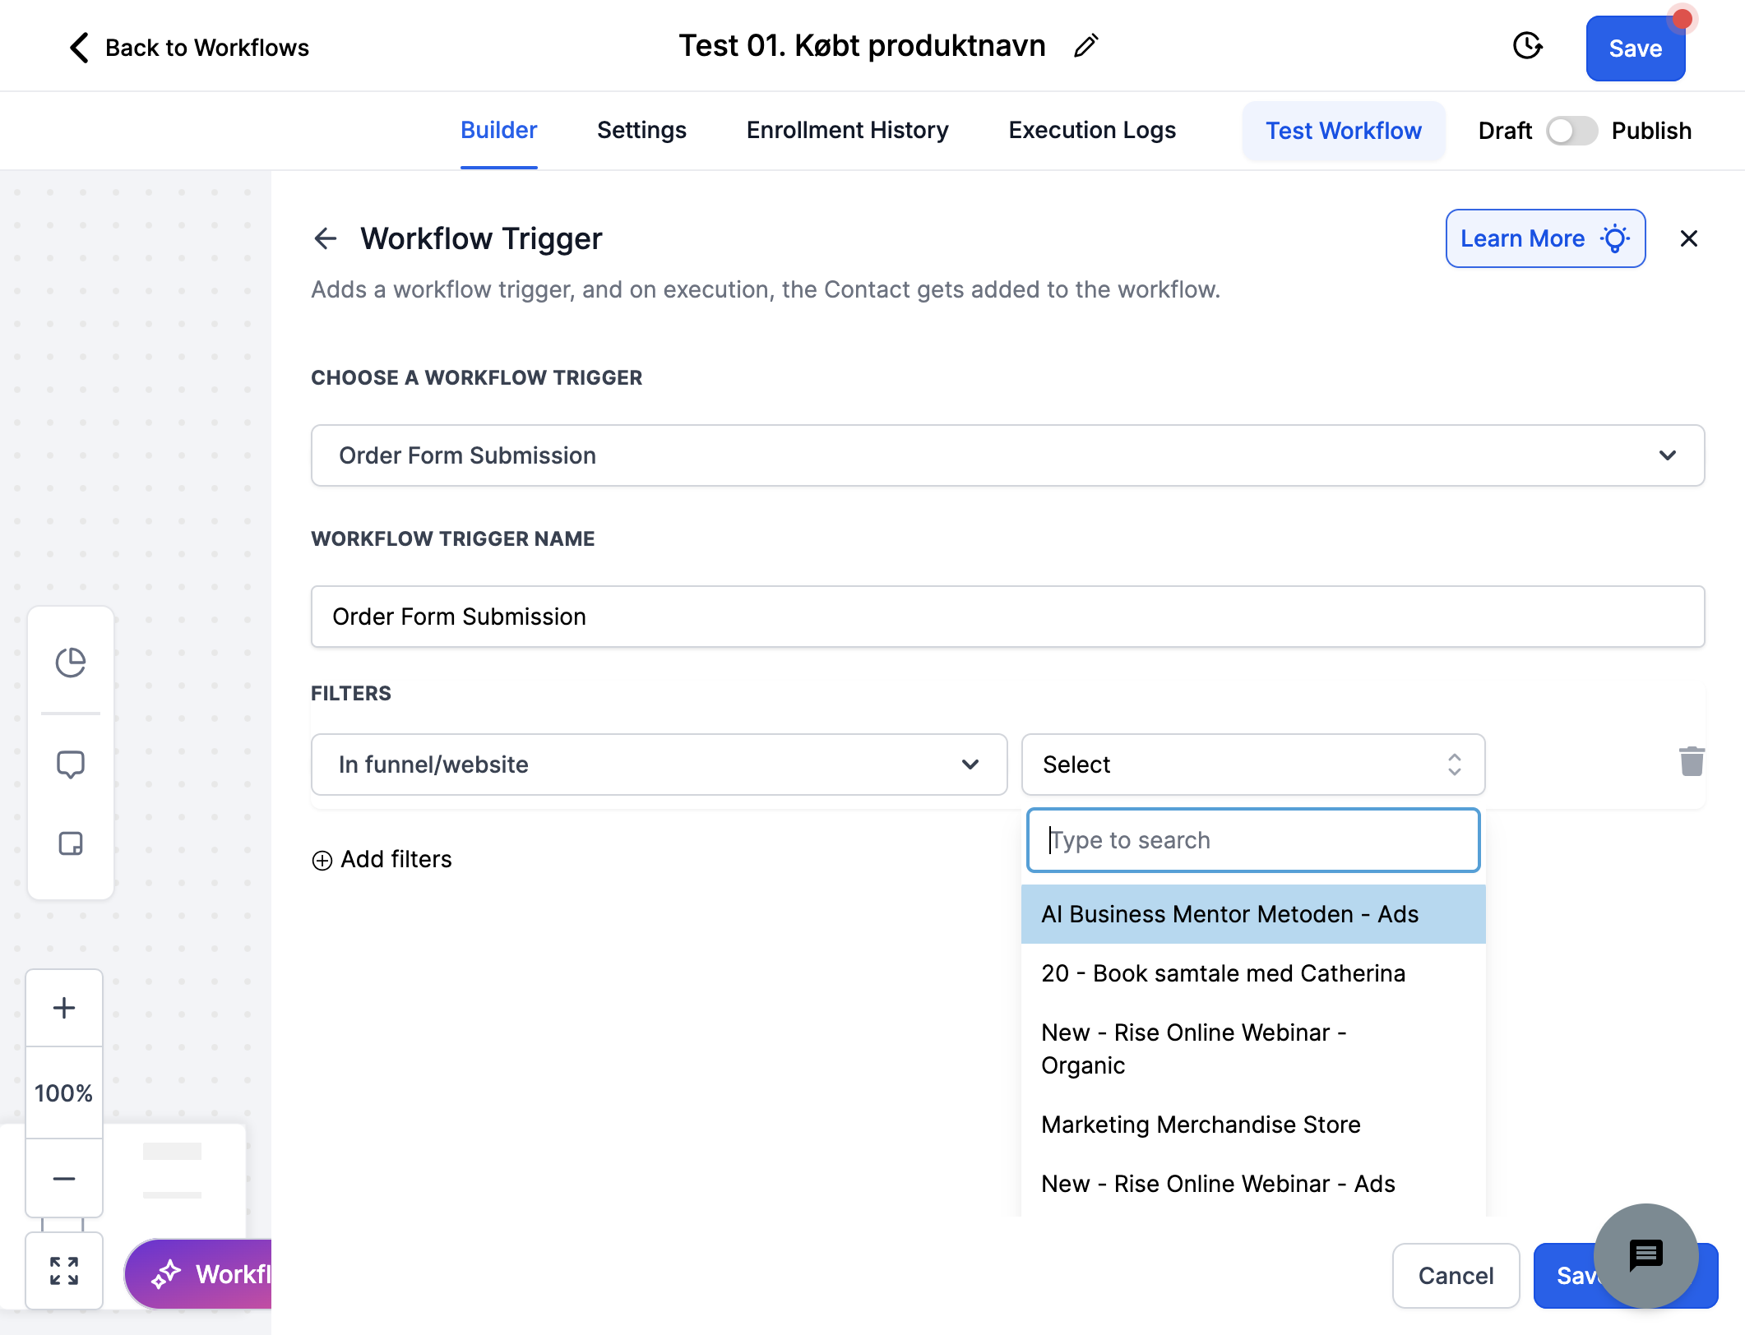
Task: Zoom out with the minus icon
Action: coord(64,1178)
